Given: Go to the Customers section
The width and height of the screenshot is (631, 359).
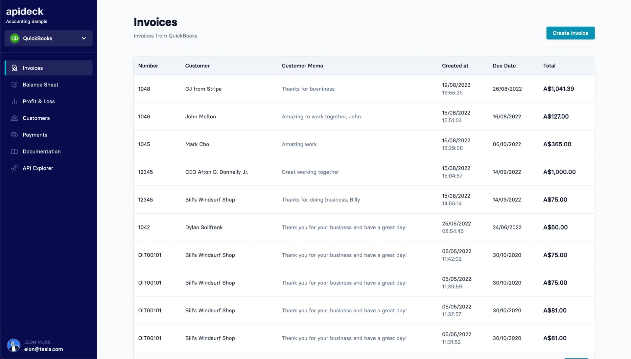Looking at the screenshot, I should pos(36,118).
